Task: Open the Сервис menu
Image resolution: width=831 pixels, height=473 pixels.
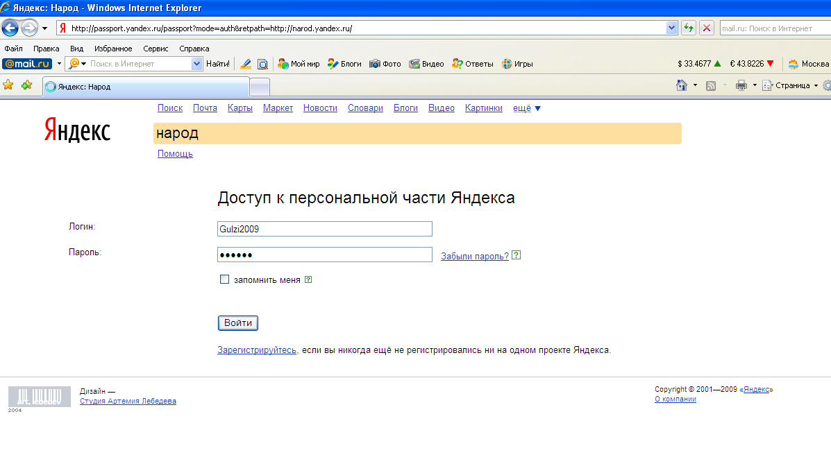Action: 156,48
